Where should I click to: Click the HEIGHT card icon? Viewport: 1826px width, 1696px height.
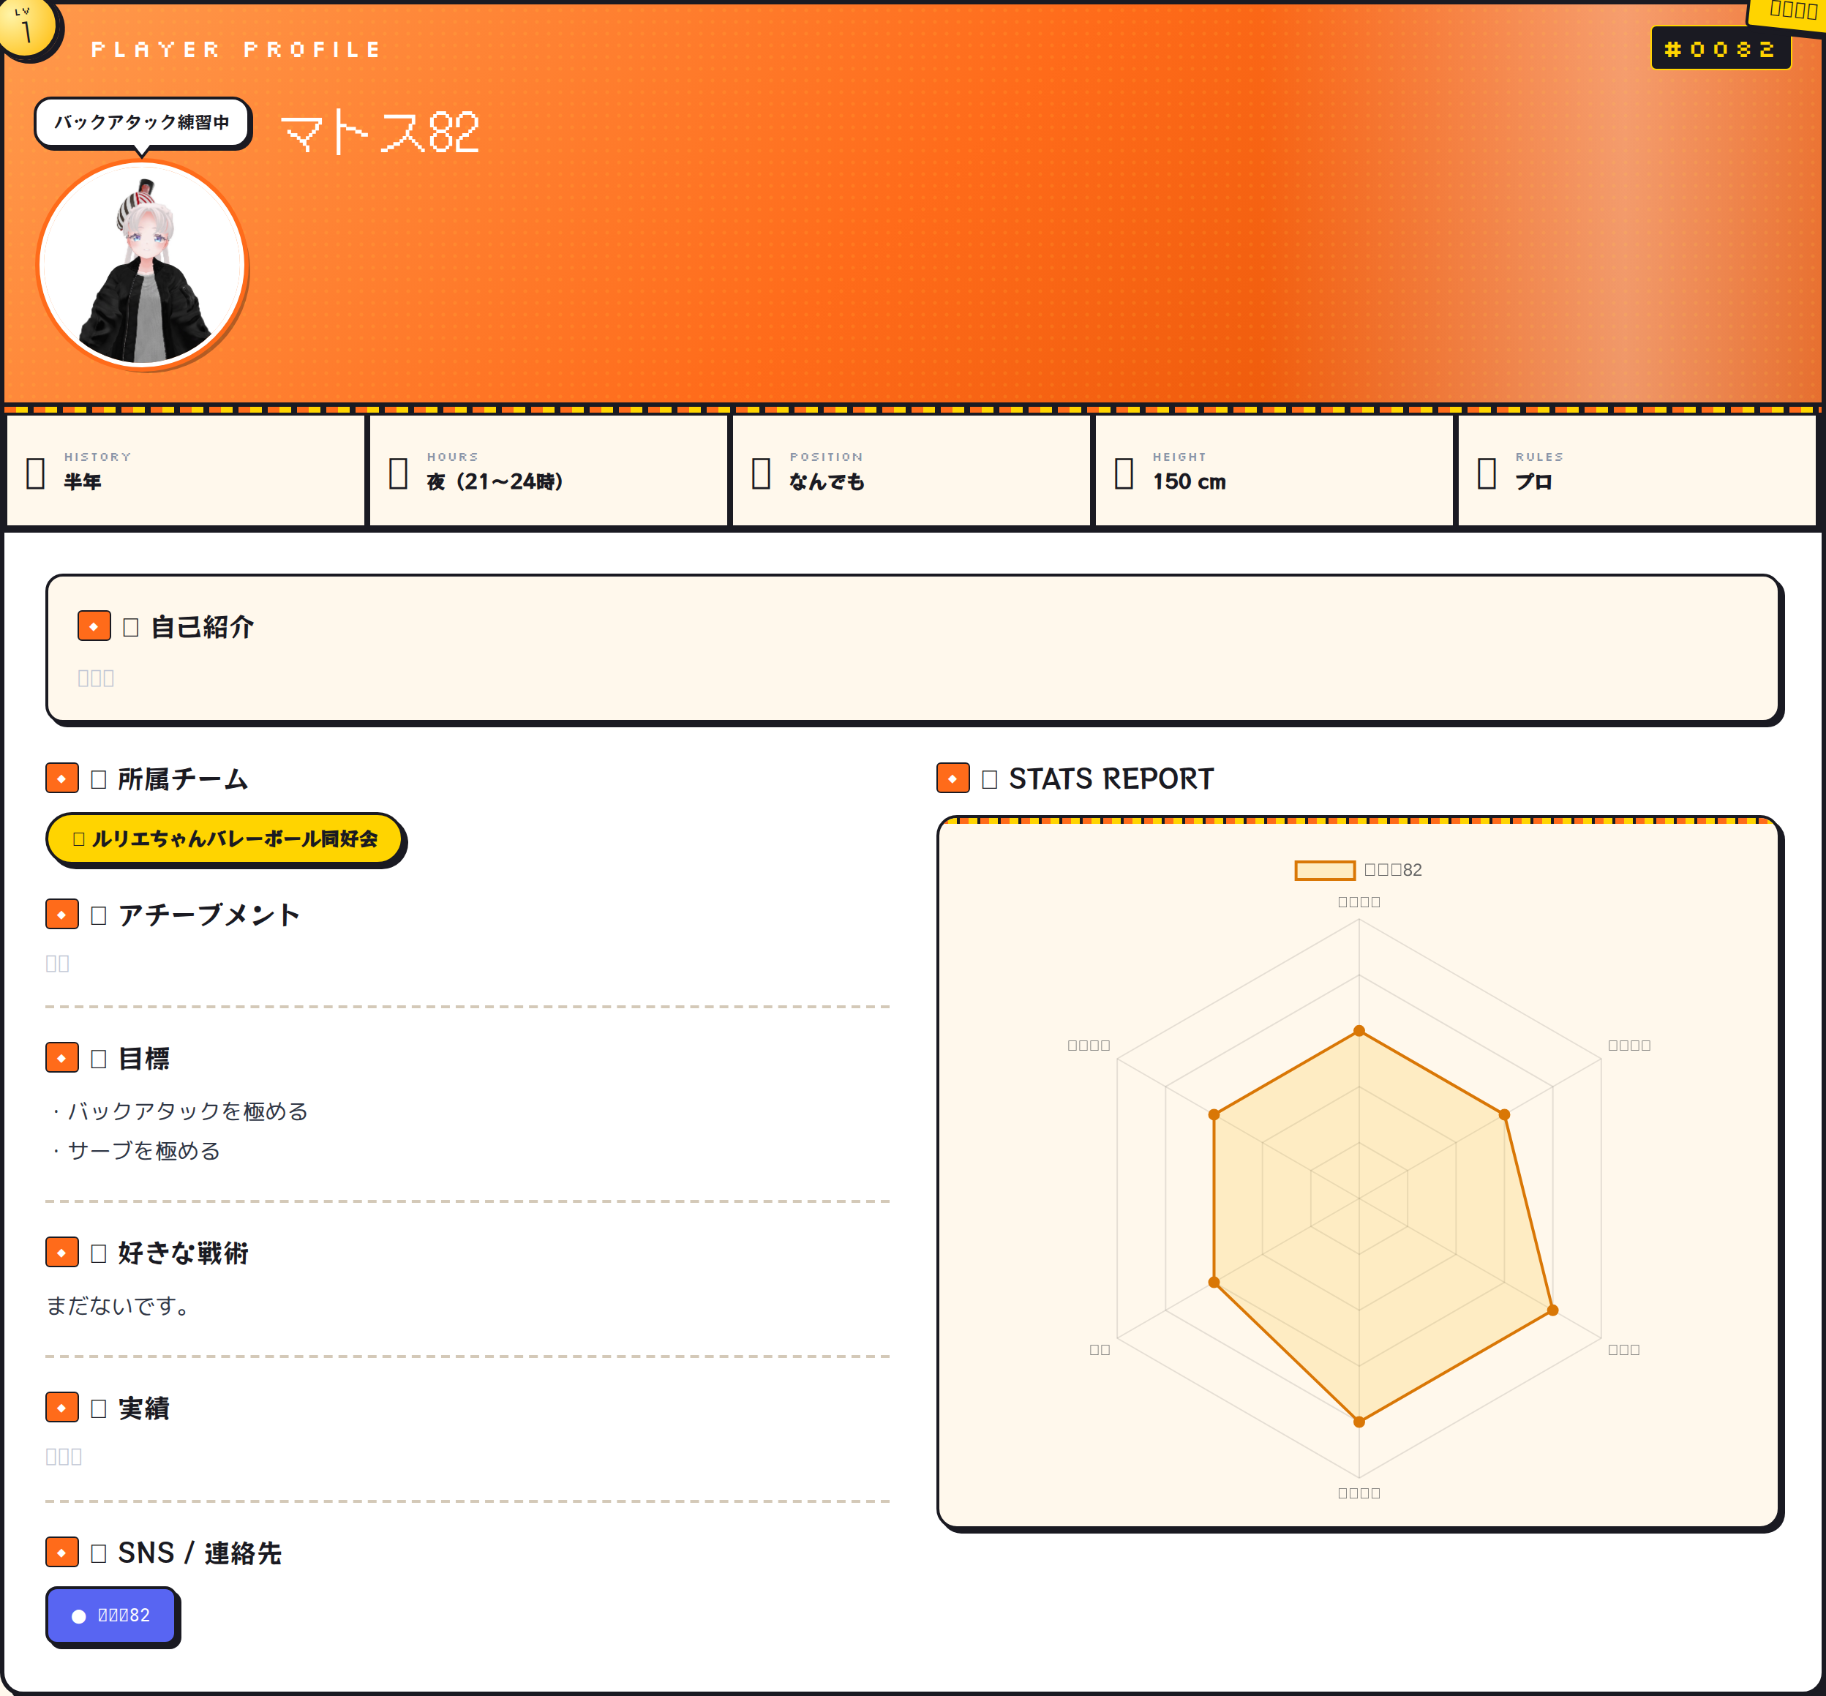pyautogui.click(x=1123, y=473)
